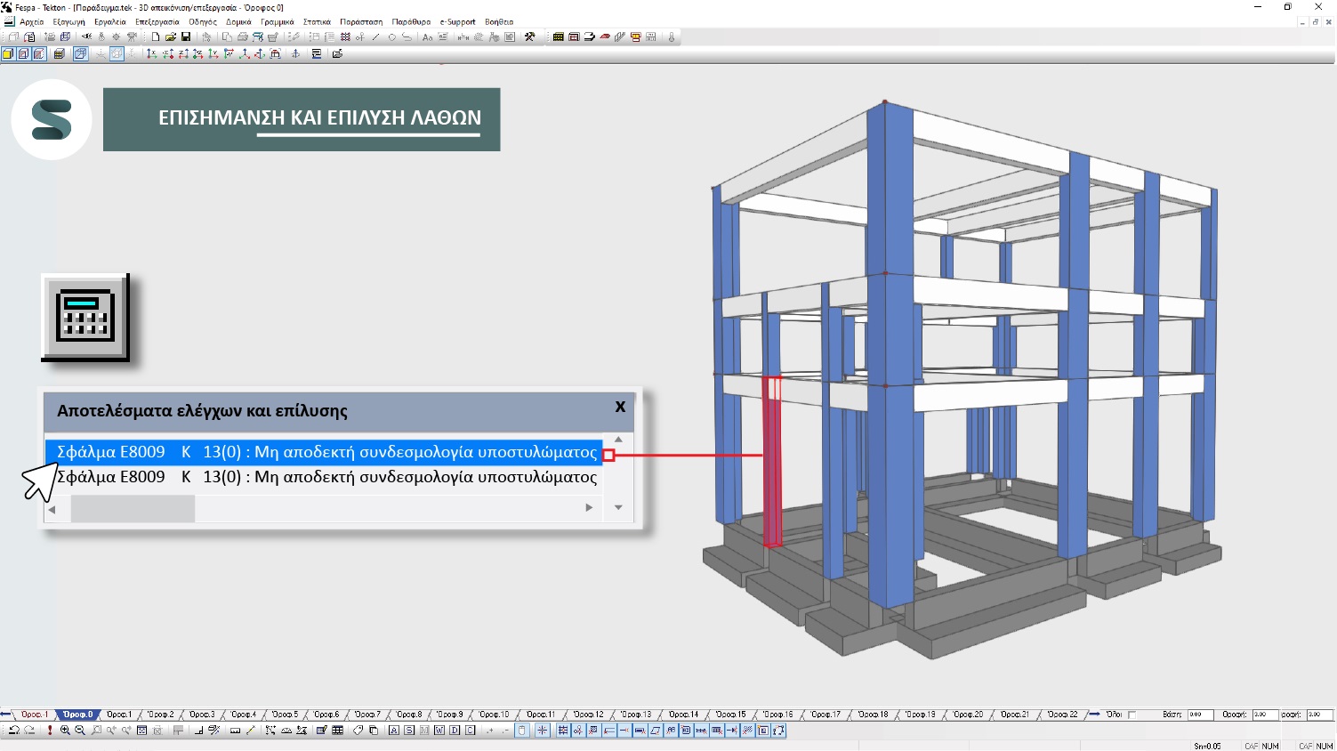Click the horizontal scrollbar thumb in error list
The image size is (1337, 751).
(x=133, y=509)
